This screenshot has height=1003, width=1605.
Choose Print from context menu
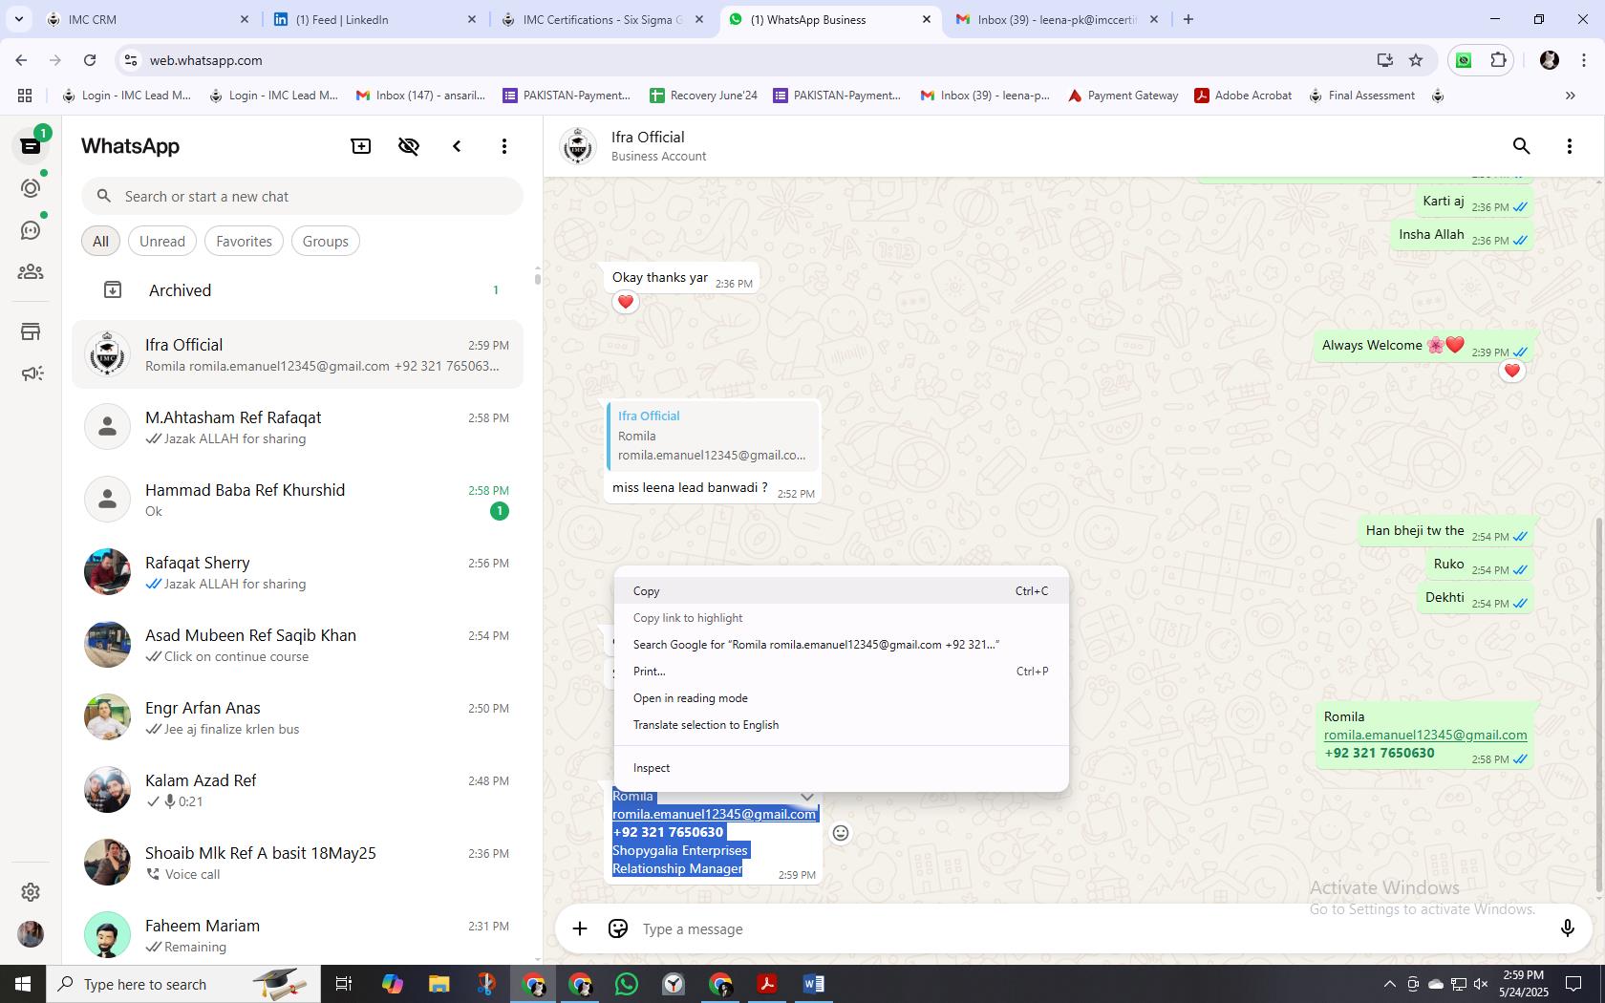pos(841,672)
